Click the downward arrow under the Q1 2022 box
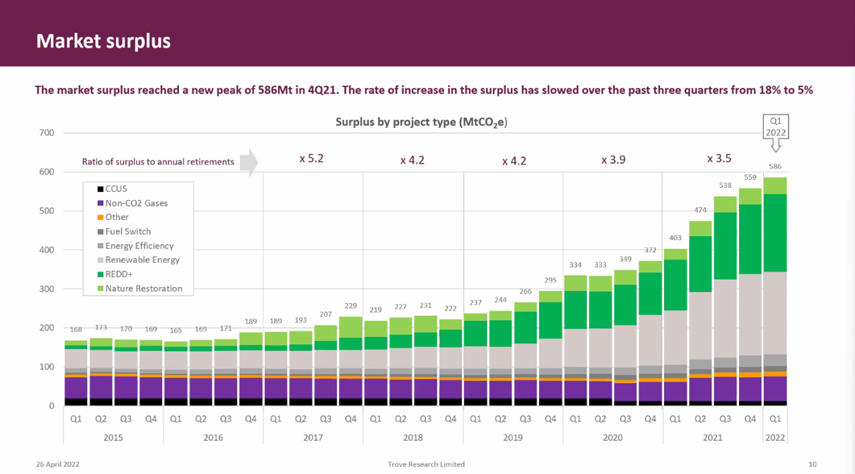855x474 pixels. [x=776, y=147]
